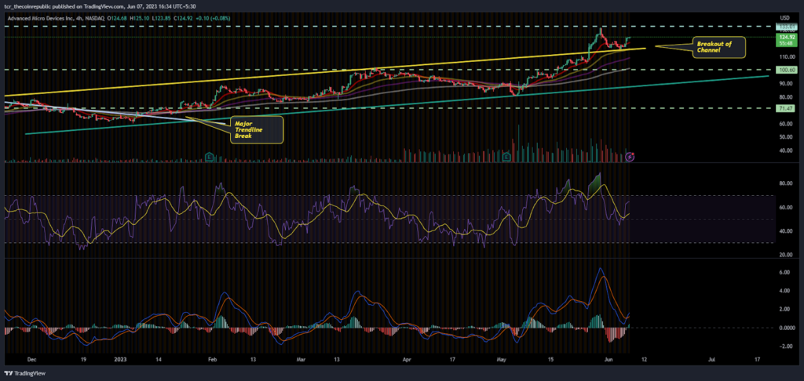804x381 pixels.
Task: Click the 133.01 price level label
Action: (787, 26)
